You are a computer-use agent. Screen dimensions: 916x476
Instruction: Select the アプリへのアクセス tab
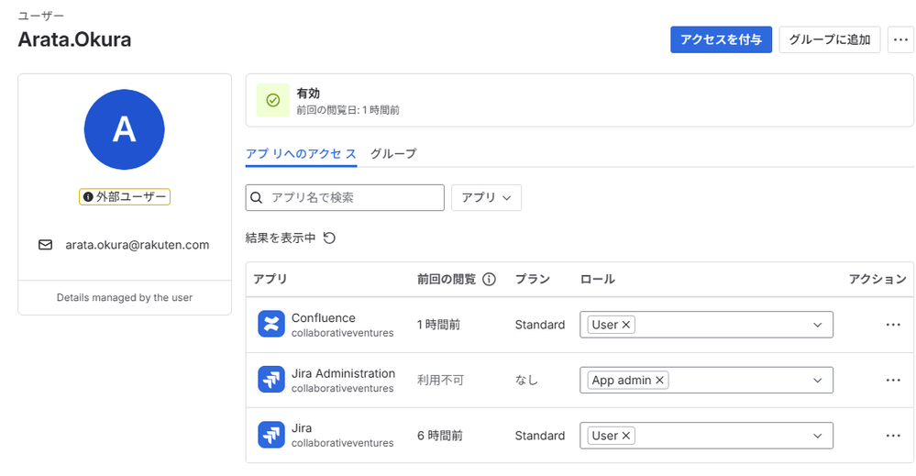click(x=301, y=153)
